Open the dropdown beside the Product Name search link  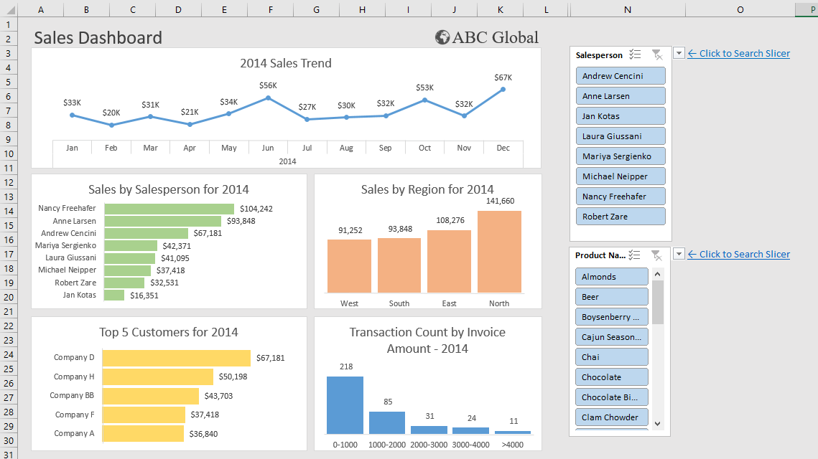tap(678, 254)
